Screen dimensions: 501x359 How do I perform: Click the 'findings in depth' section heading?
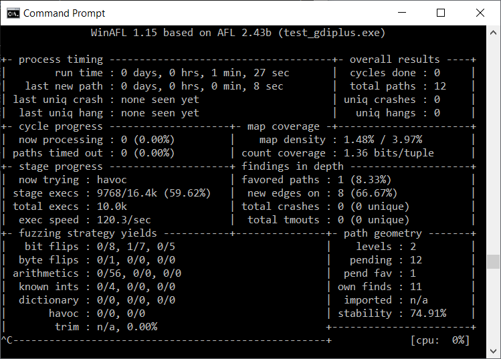pyautogui.click(x=292, y=166)
